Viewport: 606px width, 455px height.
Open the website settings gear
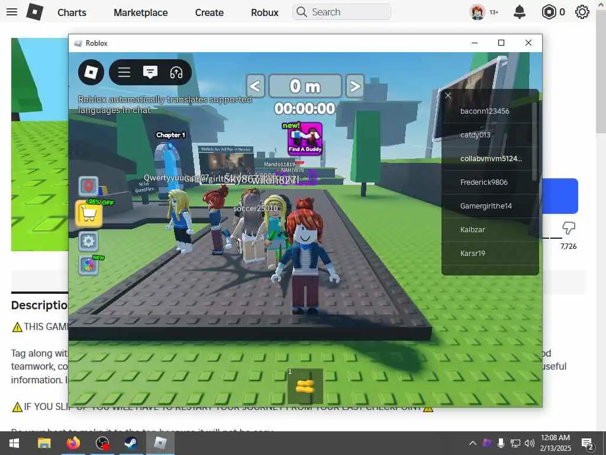[582, 12]
